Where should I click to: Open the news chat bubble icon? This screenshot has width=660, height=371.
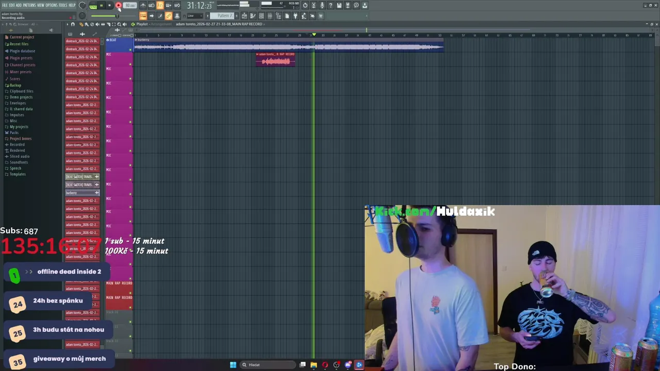click(x=356, y=5)
